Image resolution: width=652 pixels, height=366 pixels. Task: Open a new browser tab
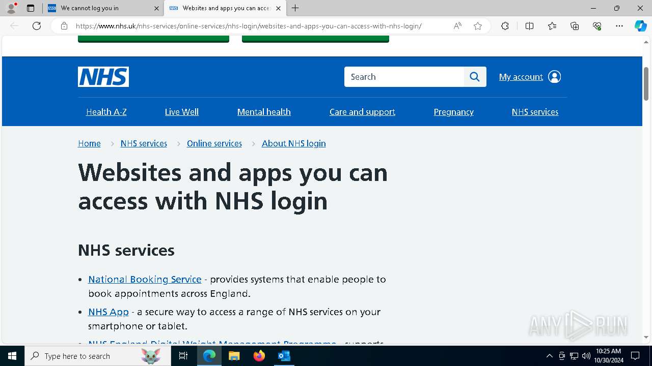[x=295, y=8]
